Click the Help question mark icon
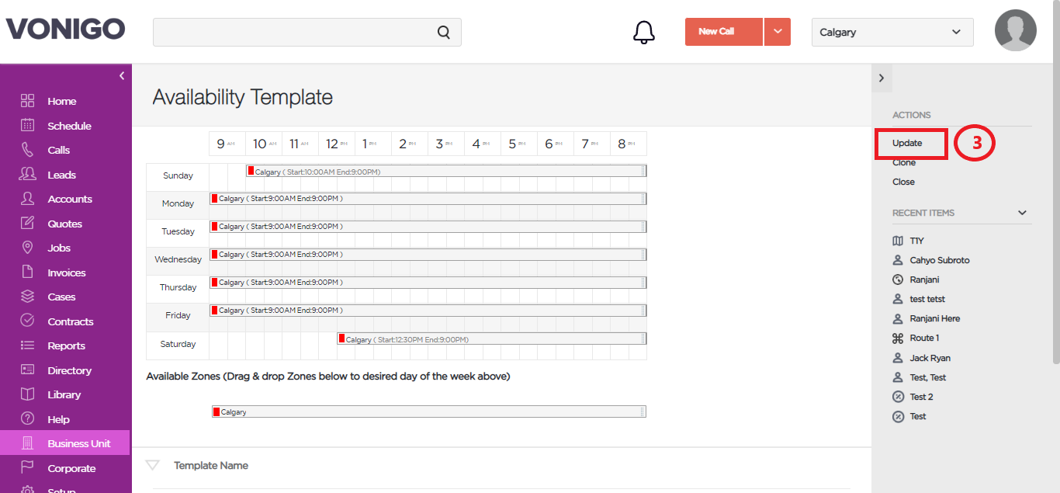 point(28,419)
